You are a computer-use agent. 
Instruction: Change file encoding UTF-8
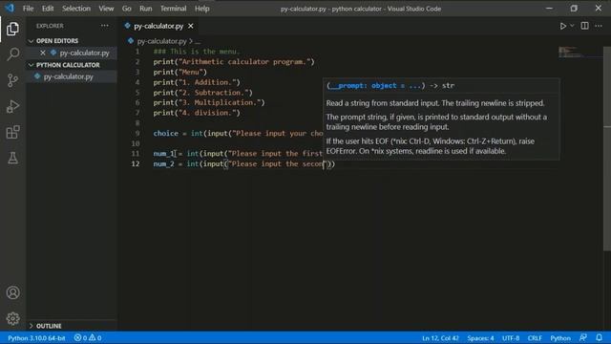point(511,337)
